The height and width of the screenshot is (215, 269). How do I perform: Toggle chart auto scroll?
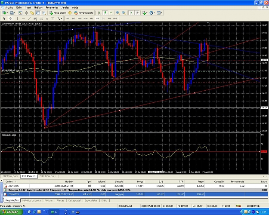pyautogui.click(x=131, y=13)
